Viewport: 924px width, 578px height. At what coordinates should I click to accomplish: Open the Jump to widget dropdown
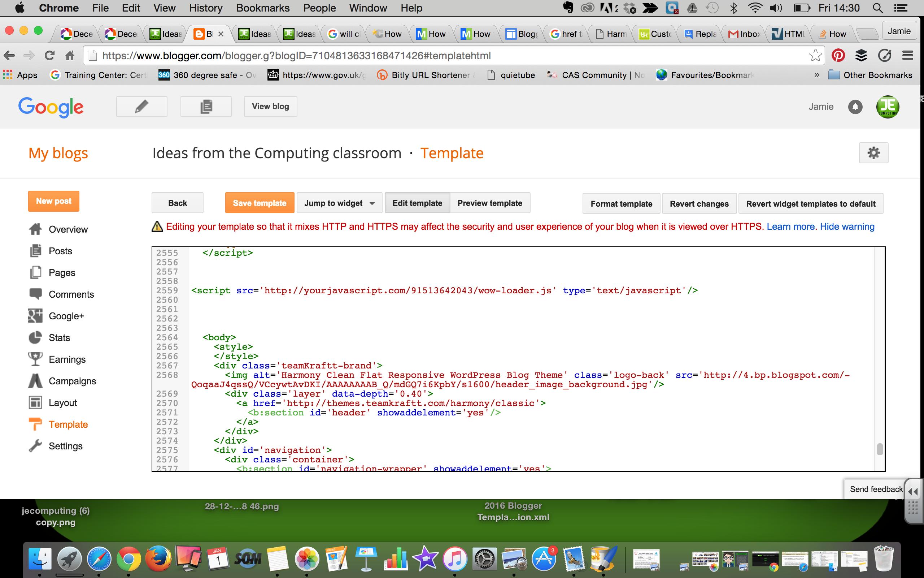(339, 203)
